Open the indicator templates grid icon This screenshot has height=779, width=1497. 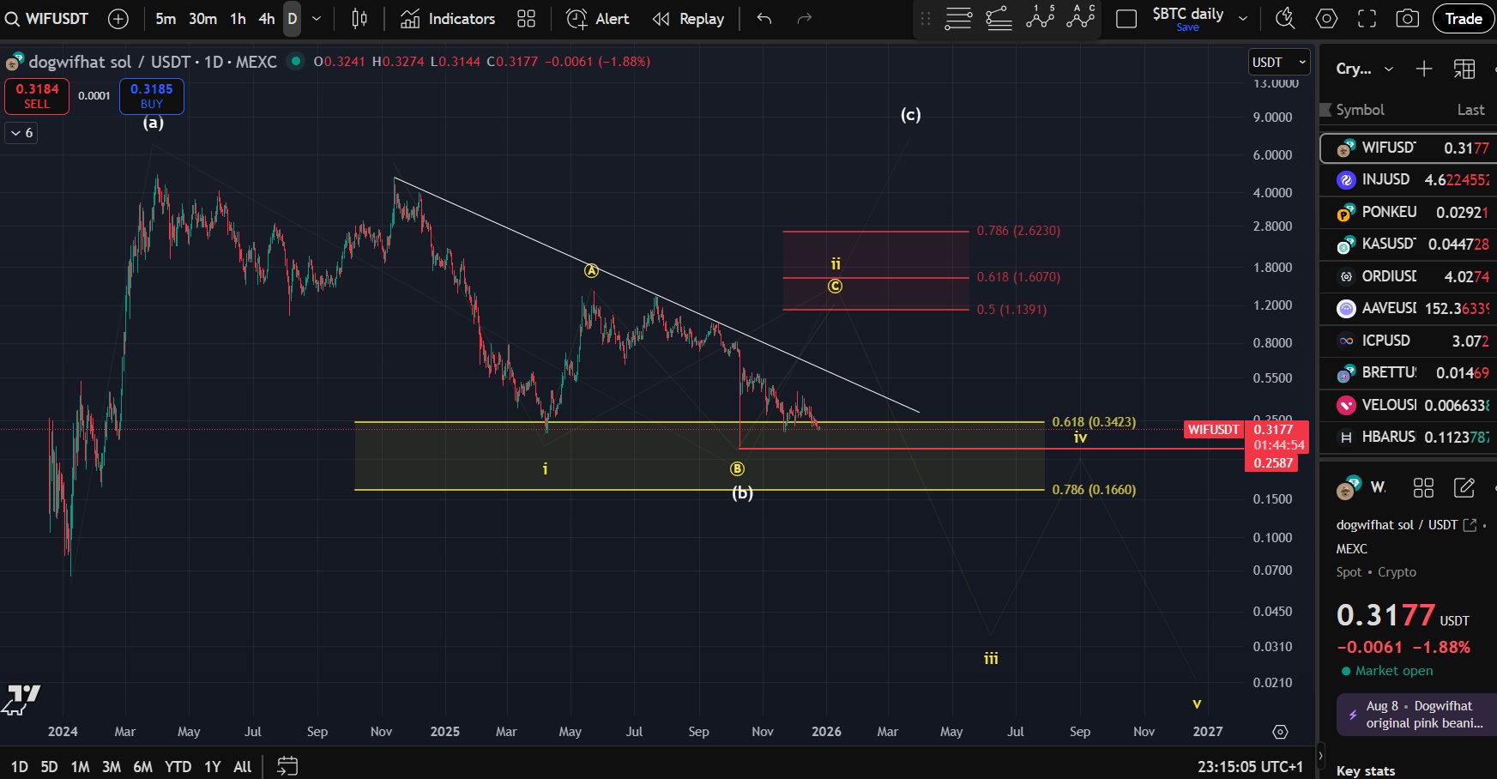(526, 19)
